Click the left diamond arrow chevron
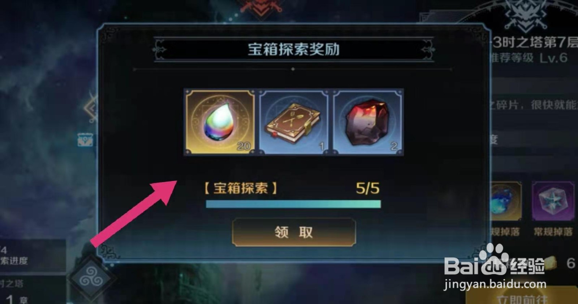Image resolution: width=578 pixels, height=304 pixels. coord(90,107)
